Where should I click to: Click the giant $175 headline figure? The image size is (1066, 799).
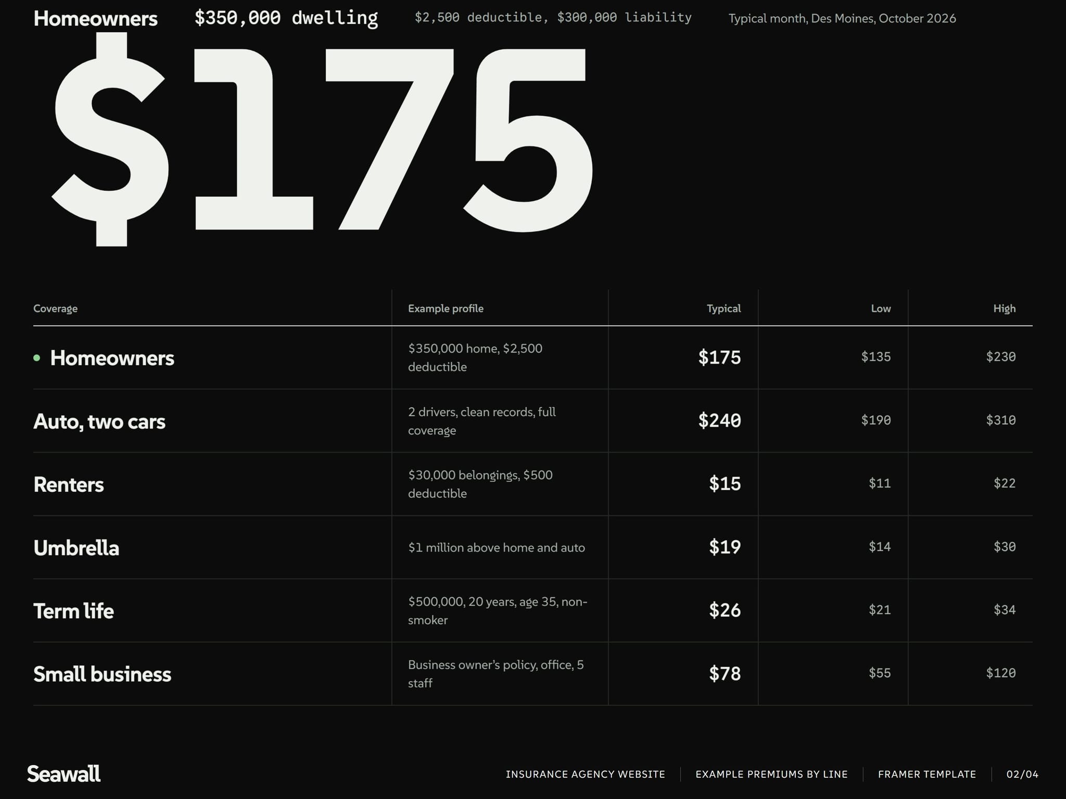tap(323, 139)
